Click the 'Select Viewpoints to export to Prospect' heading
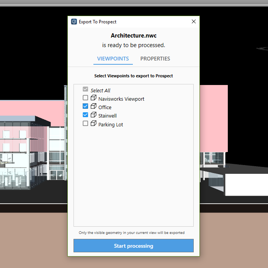This screenshot has height=268, width=268. 134,76
